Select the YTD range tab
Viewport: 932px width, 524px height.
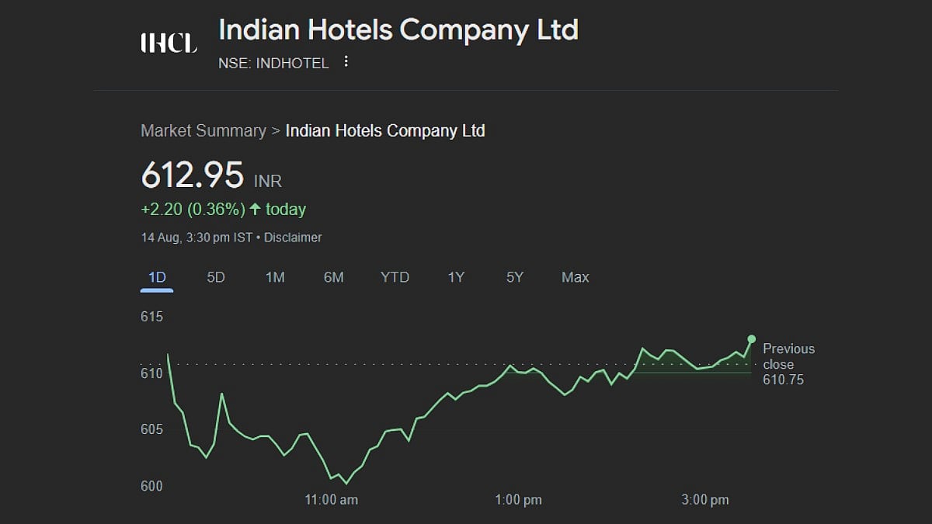(x=395, y=277)
